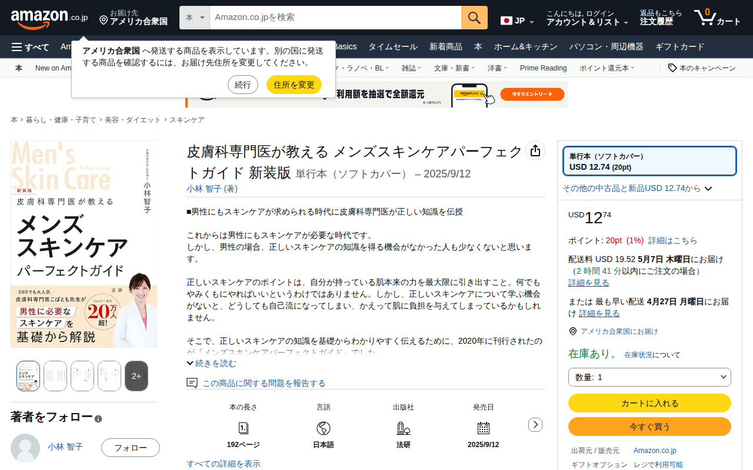Viewport: 753px width, 470px height.
Task: Click 続行 in the delivery popup
Action: tap(243, 85)
